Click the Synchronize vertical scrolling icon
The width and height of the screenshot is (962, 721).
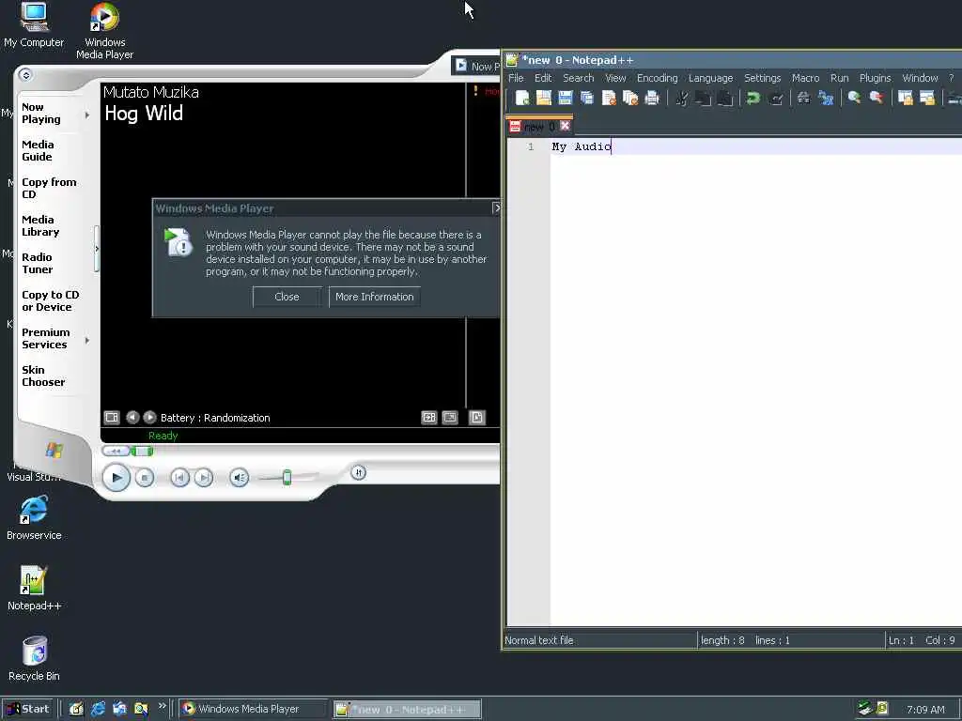(905, 98)
